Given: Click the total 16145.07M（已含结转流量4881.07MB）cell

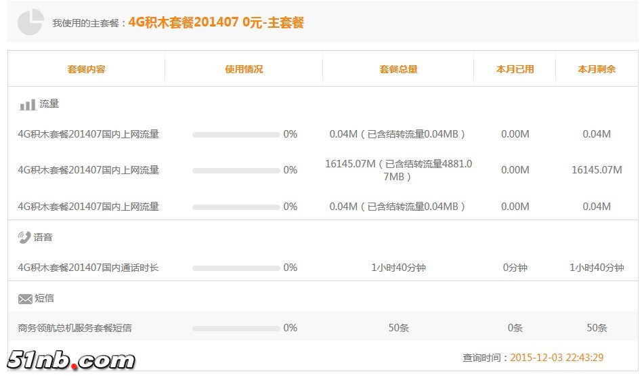Looking at the screenshot, I should tap(398, 170).
